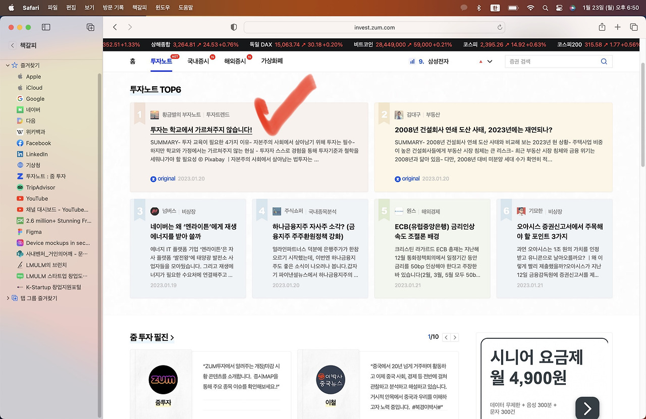Click the Share icon in toolbar

point(602,27)
